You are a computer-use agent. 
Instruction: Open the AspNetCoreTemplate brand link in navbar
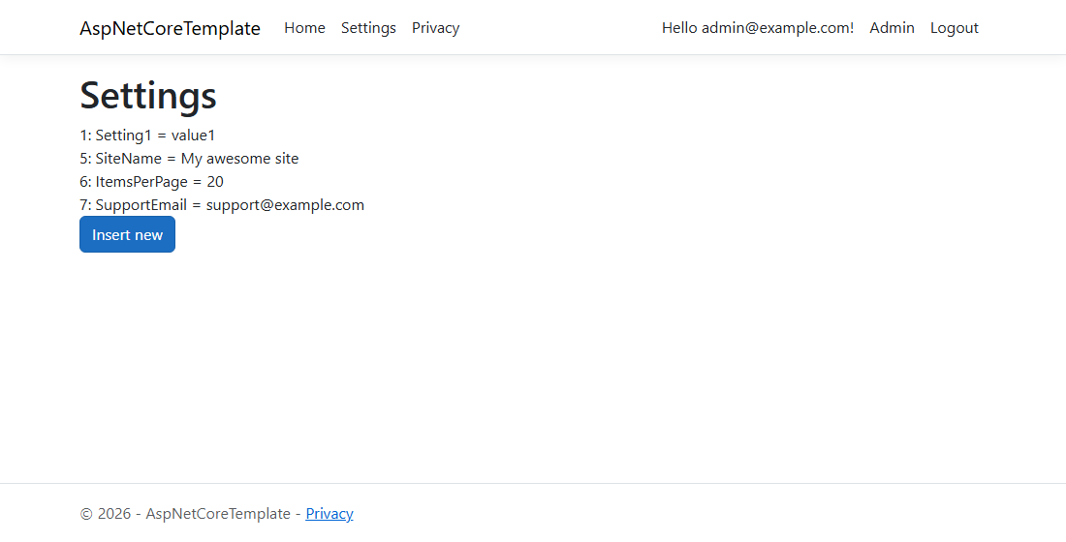(170, 28)
